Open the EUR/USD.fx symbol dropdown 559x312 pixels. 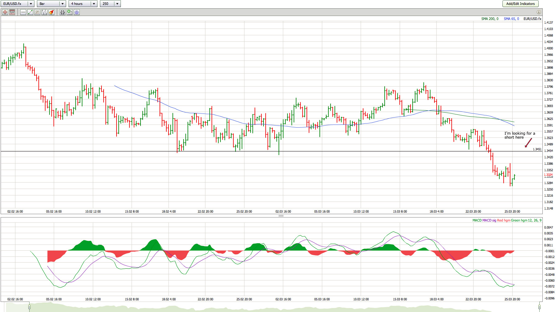coord(31,4)
